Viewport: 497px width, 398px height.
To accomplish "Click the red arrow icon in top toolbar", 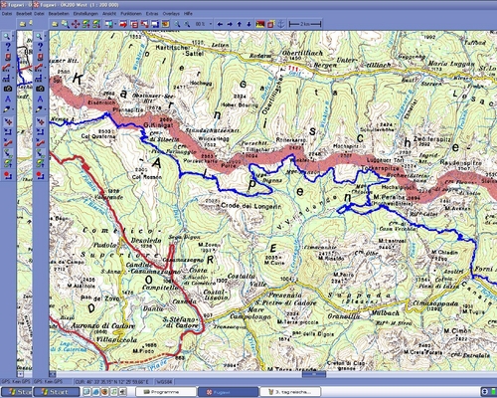I will point(123,24).
